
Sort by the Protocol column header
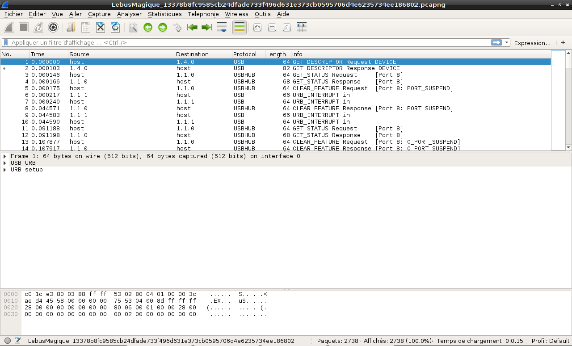248,54
